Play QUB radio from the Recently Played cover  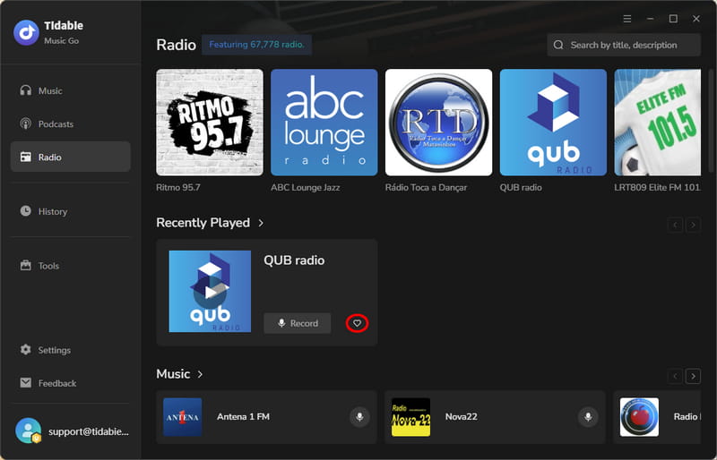(210, 292)
